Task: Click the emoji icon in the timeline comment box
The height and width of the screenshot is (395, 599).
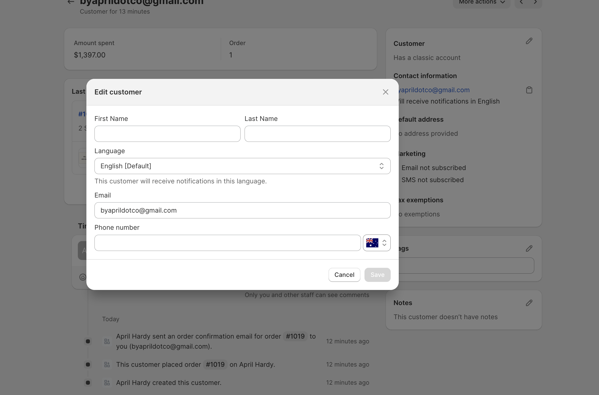Action: point(83,277)
